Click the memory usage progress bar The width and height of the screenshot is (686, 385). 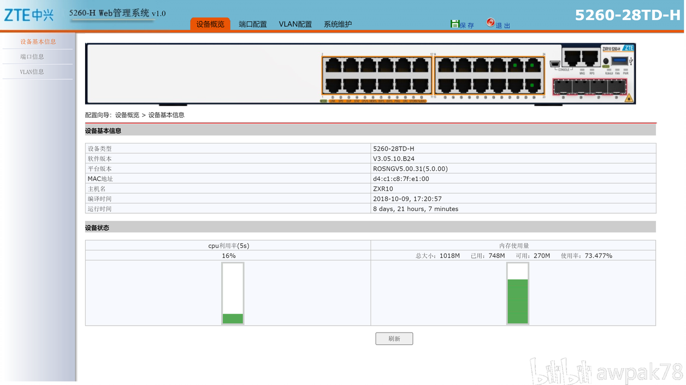coord(518,293)
